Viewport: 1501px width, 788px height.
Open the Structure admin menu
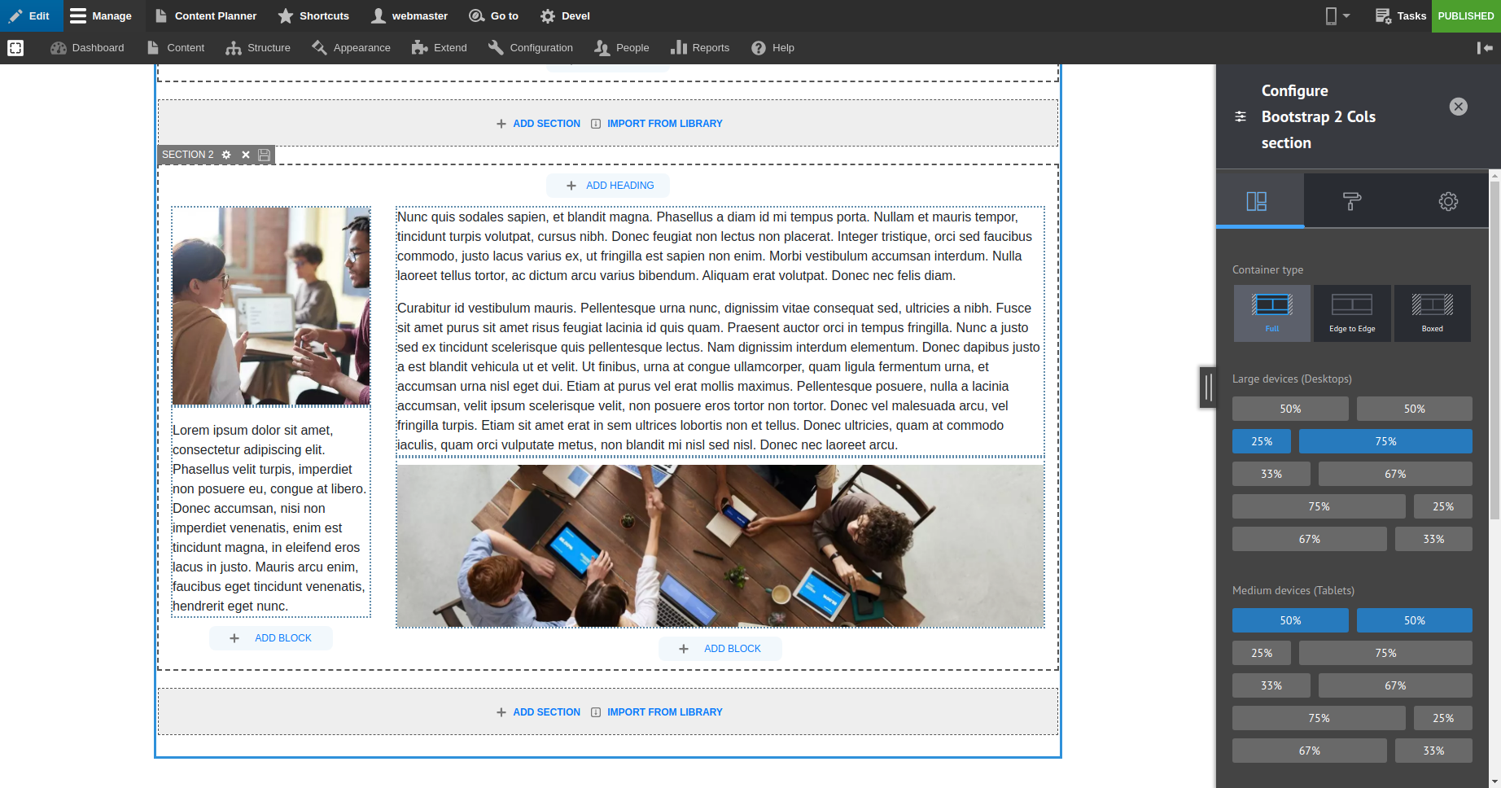pyautogui.click(x=258, y=47)
